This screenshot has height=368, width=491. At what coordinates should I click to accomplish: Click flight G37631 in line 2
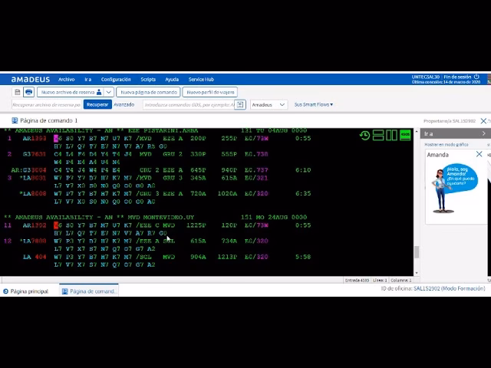[x=35, y=154]
